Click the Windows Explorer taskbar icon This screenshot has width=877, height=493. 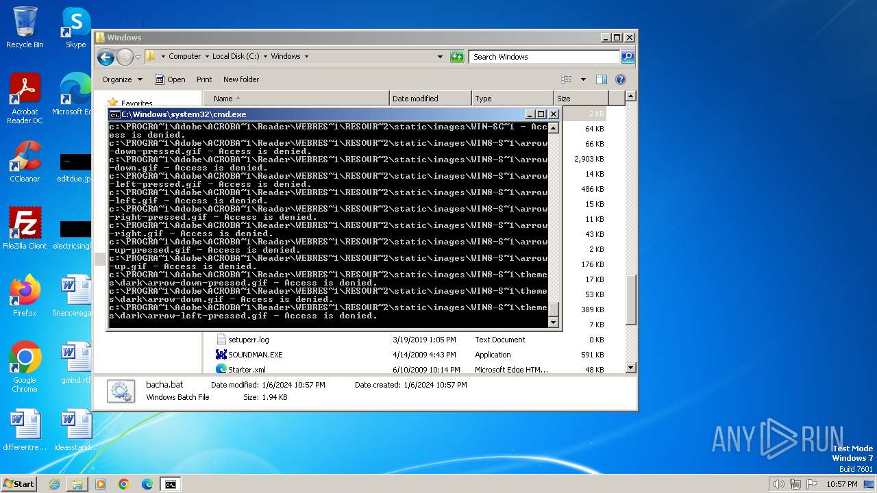pos(77,484)
